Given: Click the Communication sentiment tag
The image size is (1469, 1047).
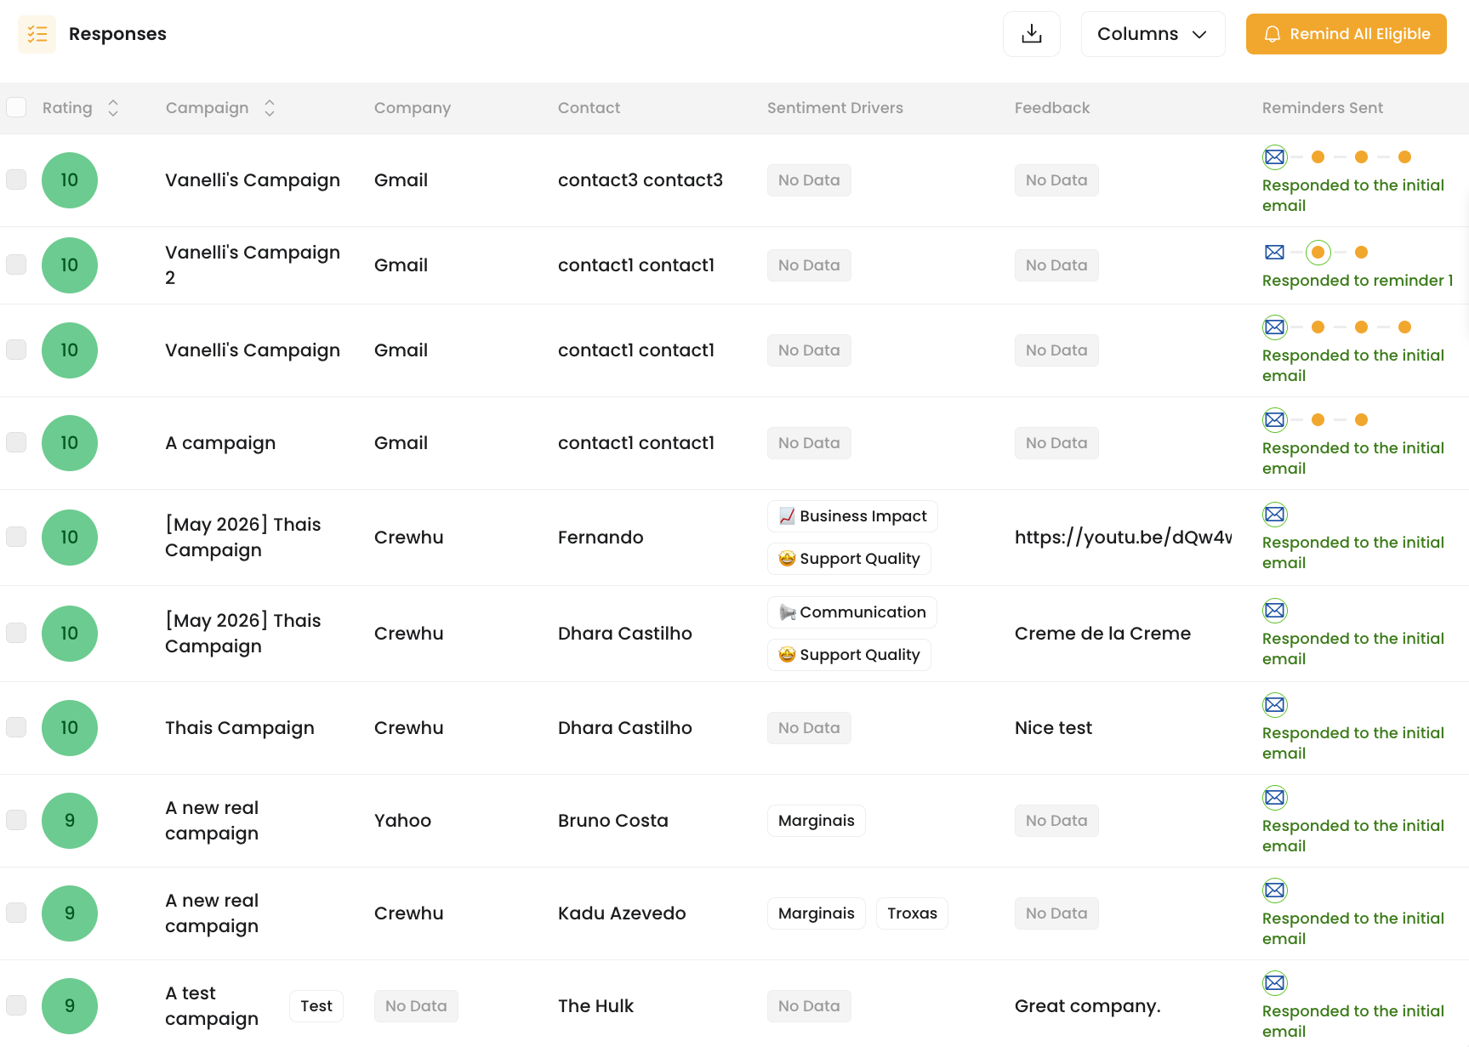Looking at the screenshot, I should tap(852, 612).
